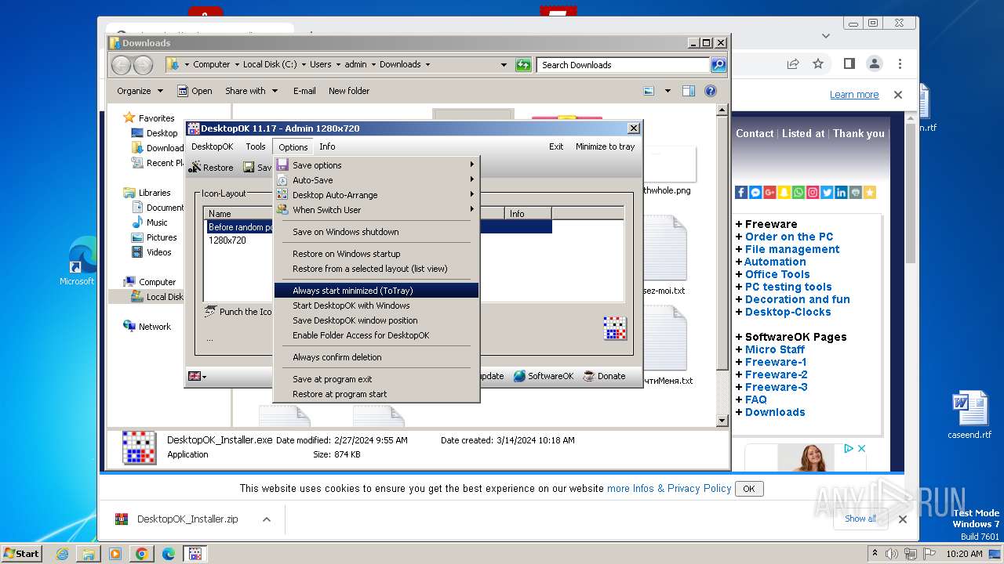The width and height of the screenshot is (1004, 564).
Task: Click the Name column header
Action: [x=238, y=213]
